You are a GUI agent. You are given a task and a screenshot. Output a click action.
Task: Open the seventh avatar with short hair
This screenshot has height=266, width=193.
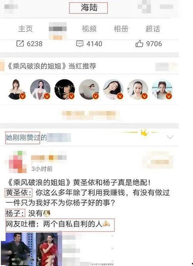[162, 90]
